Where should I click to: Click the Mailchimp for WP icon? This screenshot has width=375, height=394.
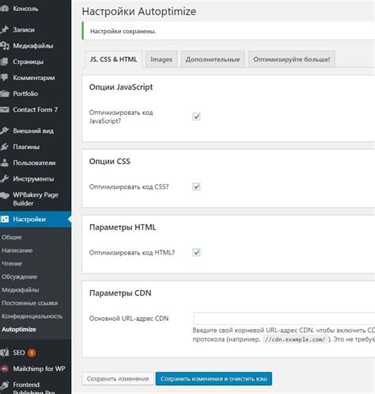pyautogui.click(x=5, y=369)
